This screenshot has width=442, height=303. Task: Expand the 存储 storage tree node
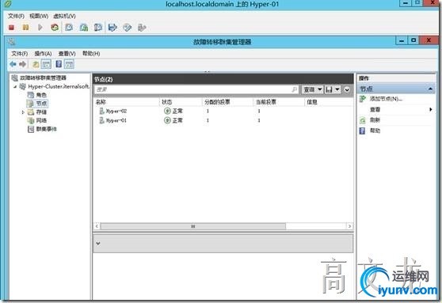coord(23,112)
